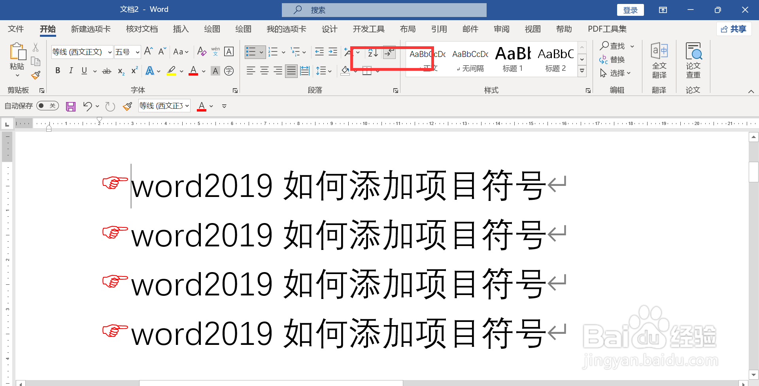Apply font color in quick access toolbar
The height and width of the screenshot is (386, 759).
tap(202, 106)
